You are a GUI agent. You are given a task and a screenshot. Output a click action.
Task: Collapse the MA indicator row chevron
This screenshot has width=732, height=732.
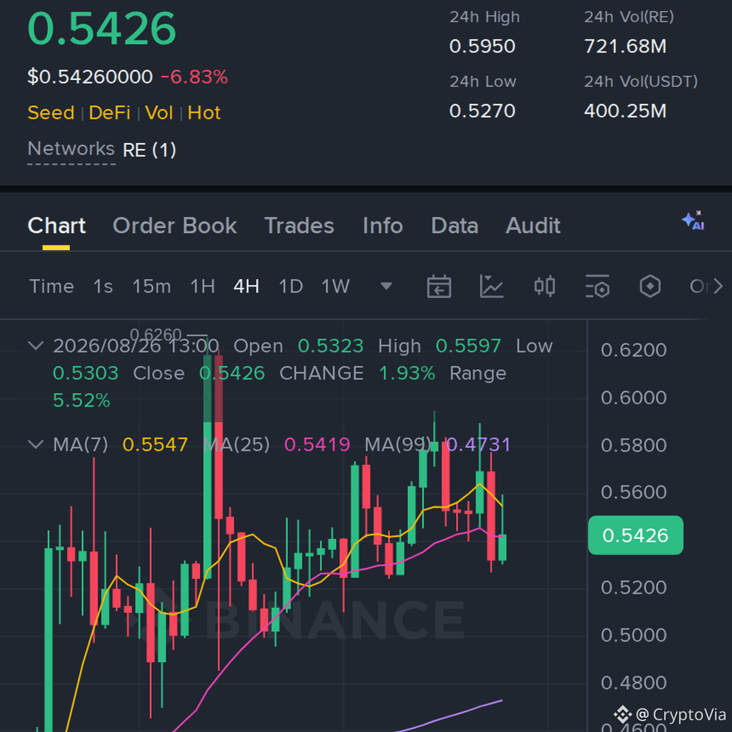point(36,444)
